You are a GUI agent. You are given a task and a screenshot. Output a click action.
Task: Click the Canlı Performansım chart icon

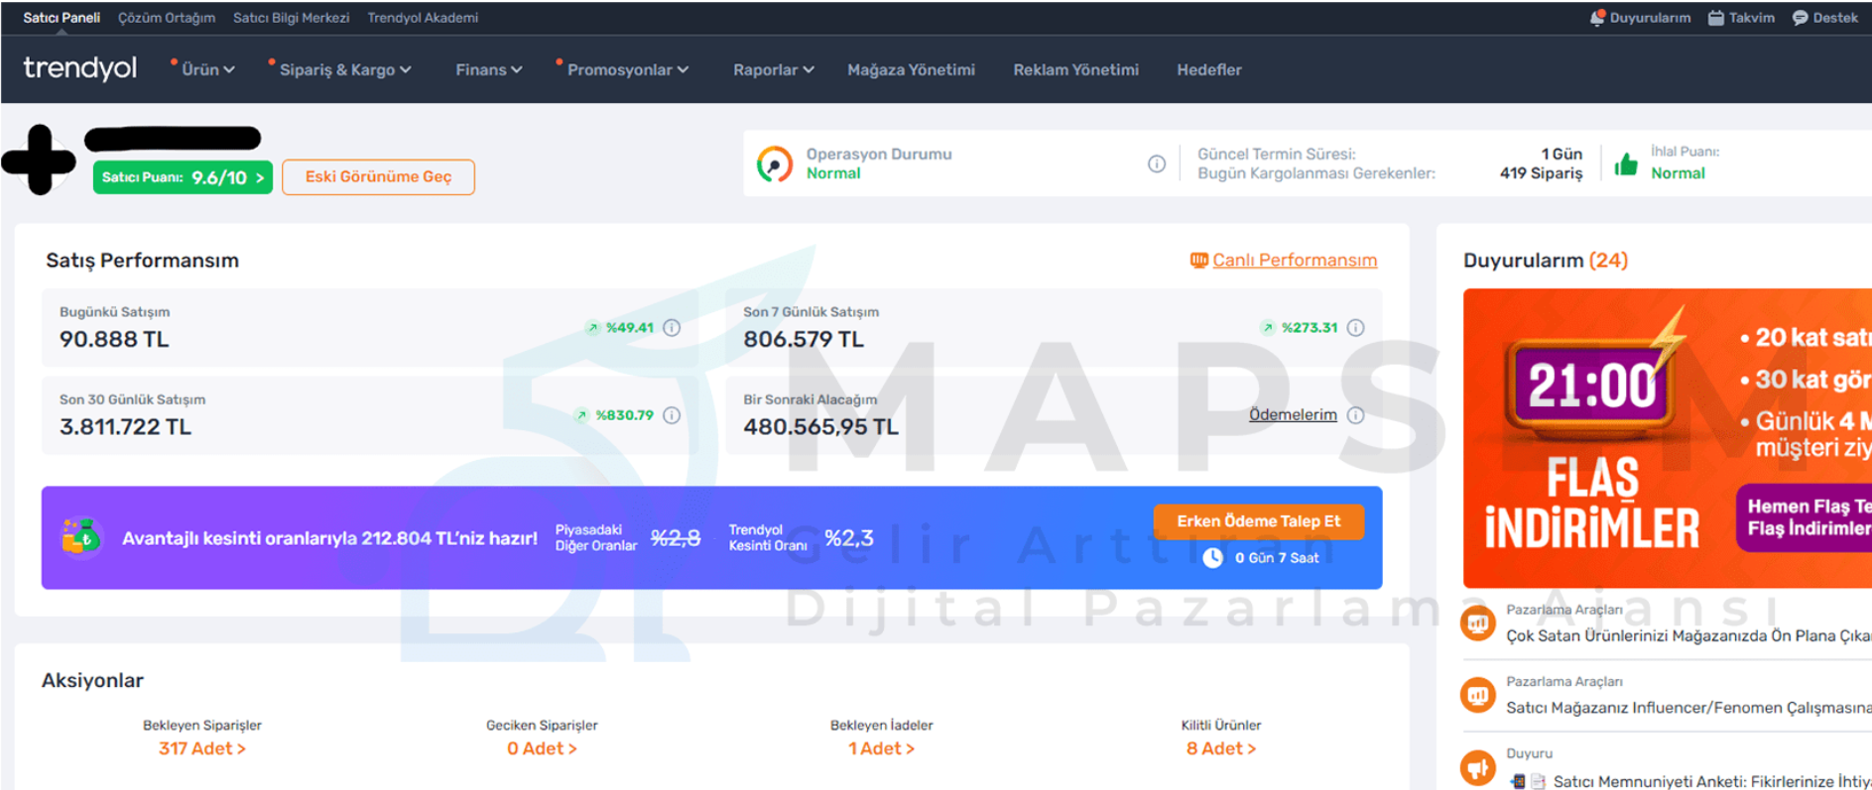(x=1198, y=260)
